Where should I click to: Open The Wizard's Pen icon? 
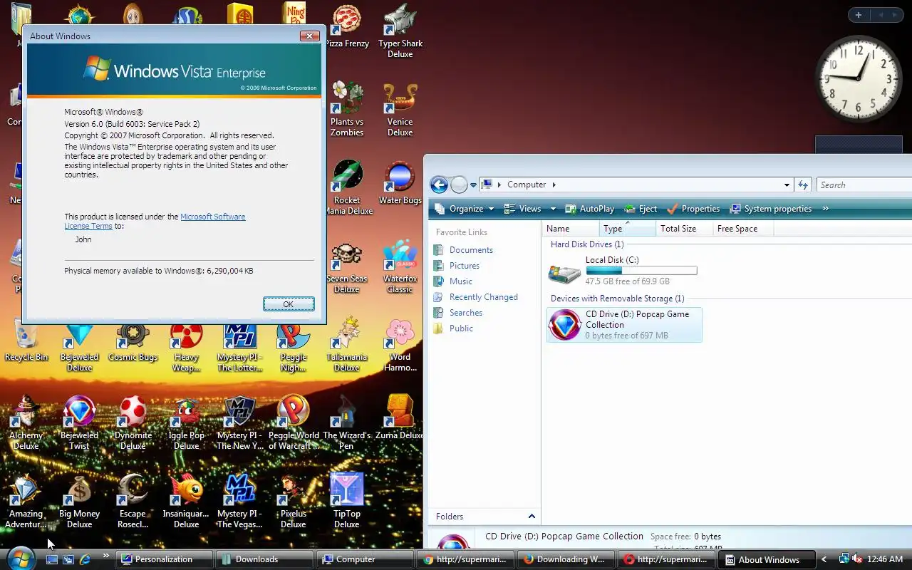347,423
